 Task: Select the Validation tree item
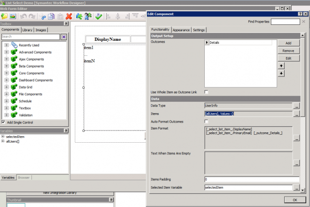pyautogui.click(x=26, y=115)
